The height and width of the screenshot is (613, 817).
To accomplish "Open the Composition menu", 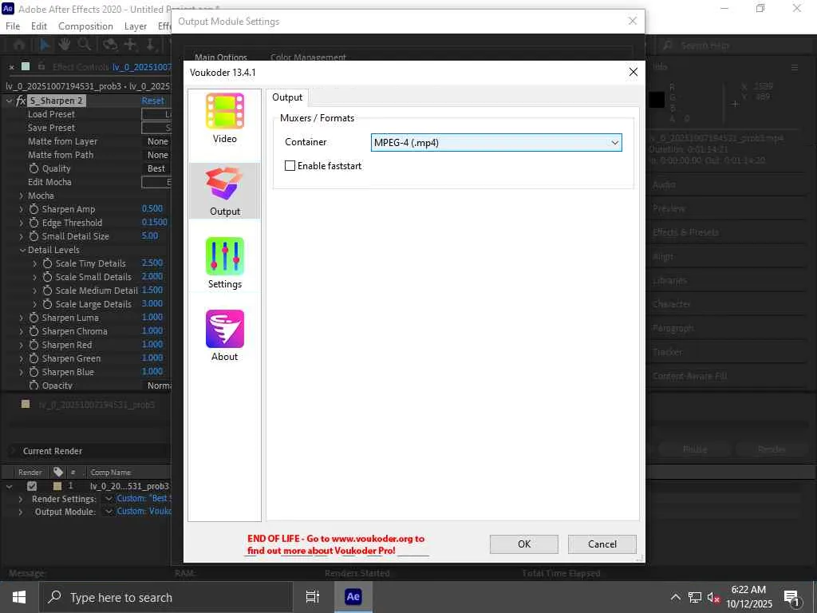I will point(85,26).
